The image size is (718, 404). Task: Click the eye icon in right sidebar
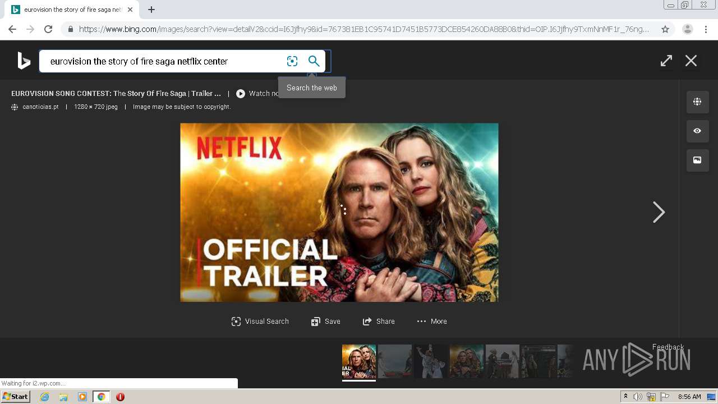(x=697, y=131)
